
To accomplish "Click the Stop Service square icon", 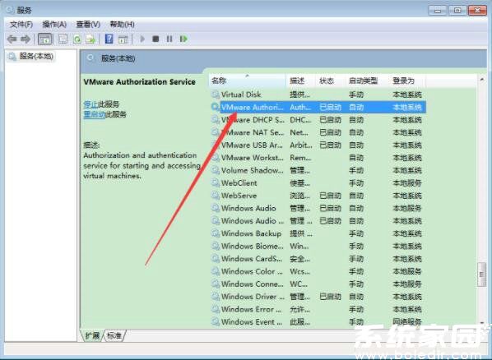I will point(155,39).
